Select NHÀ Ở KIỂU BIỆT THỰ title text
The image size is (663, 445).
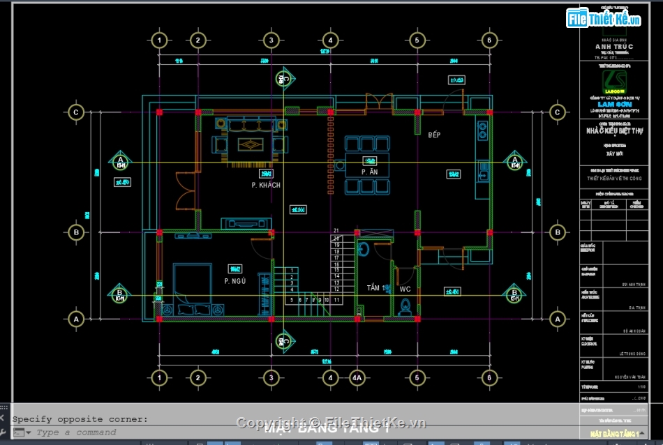coord(614,131)
